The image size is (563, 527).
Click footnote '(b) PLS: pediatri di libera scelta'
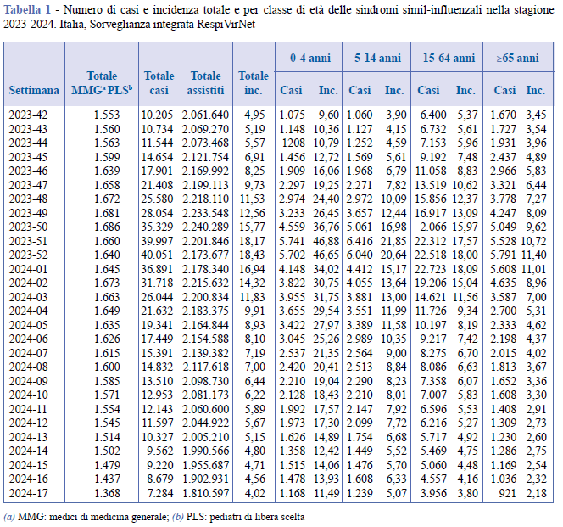pyautogui.click(x=238, y=517)
